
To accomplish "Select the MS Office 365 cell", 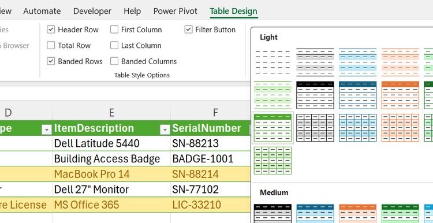I will 111,205.
